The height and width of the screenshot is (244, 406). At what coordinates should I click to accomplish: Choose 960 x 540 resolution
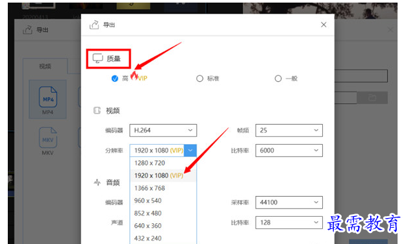coord(163,201)
